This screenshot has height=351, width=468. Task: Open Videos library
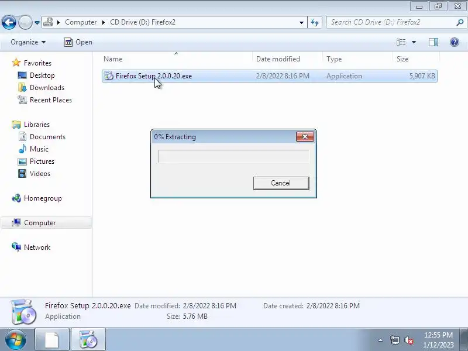click(x=40, y=173)
